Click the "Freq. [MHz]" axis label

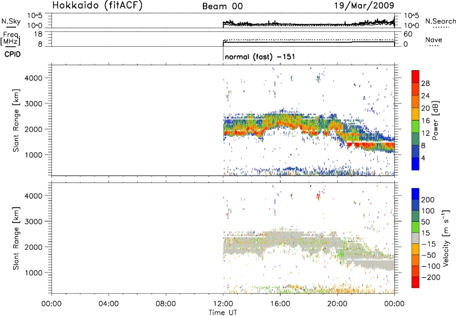[x=10, y=39]
